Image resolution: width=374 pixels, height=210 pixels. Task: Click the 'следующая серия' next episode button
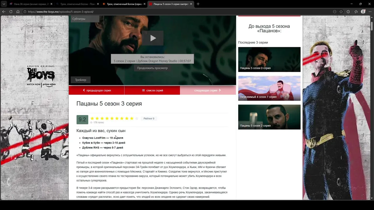(208, 90)
